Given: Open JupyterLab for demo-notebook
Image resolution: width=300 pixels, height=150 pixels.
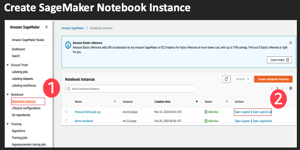Looking at the screenshot, I should pos(262,121).
